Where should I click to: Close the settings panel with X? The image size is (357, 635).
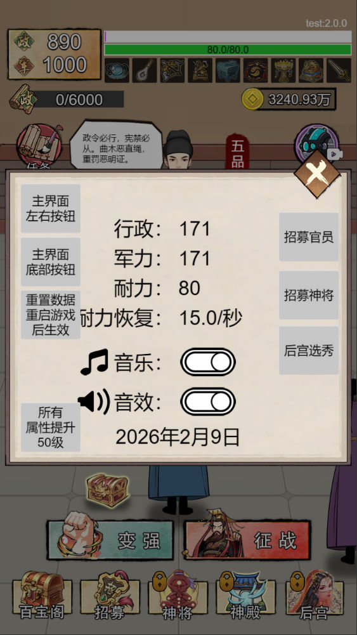click(317, 174)
